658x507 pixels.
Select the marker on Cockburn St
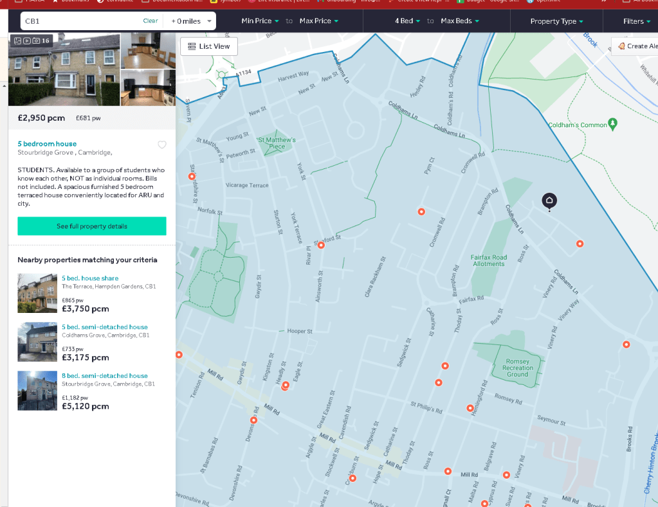point(353,479)
